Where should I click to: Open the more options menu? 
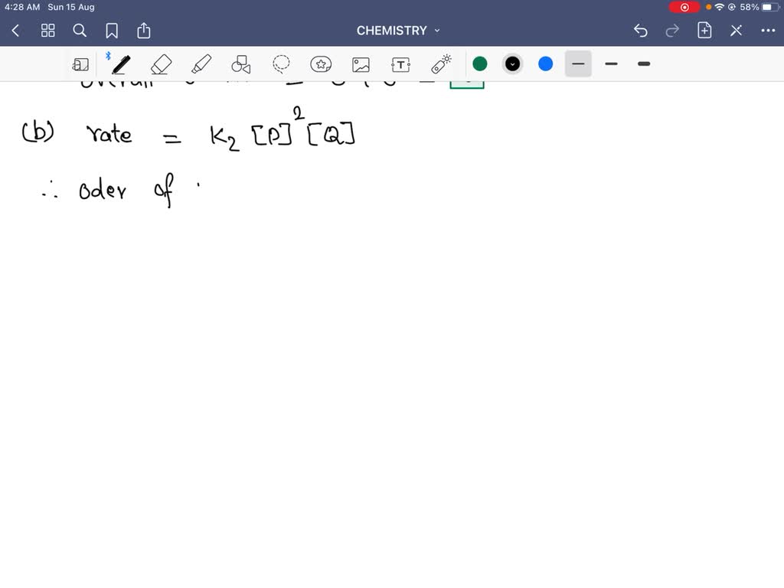[769, 31]
